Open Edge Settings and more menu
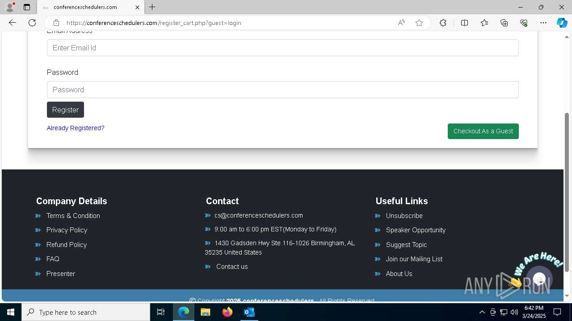 point(543,23)
